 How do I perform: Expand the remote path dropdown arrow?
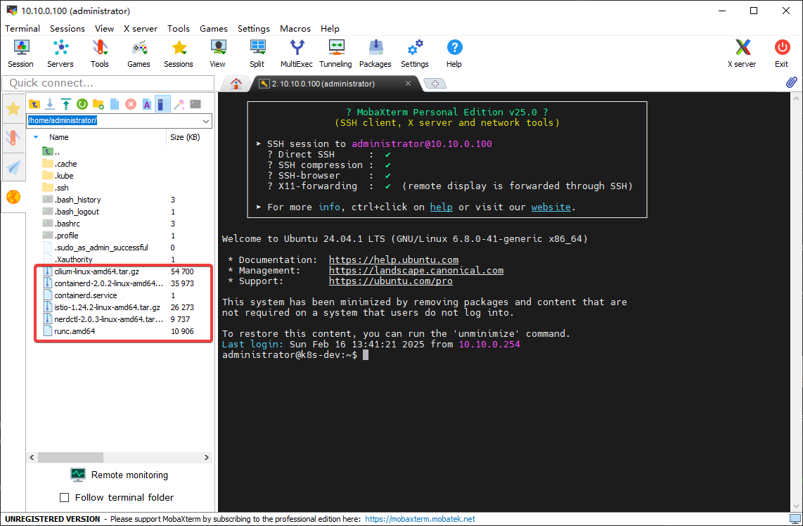206,122
